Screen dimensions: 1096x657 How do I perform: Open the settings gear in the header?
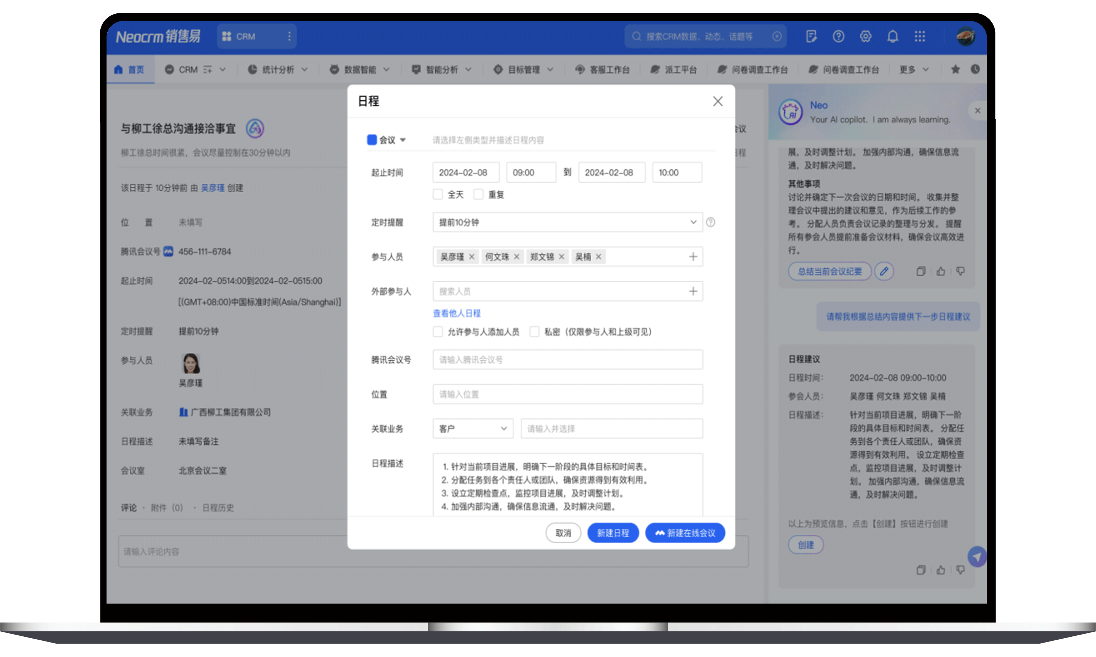click(865, 36)
